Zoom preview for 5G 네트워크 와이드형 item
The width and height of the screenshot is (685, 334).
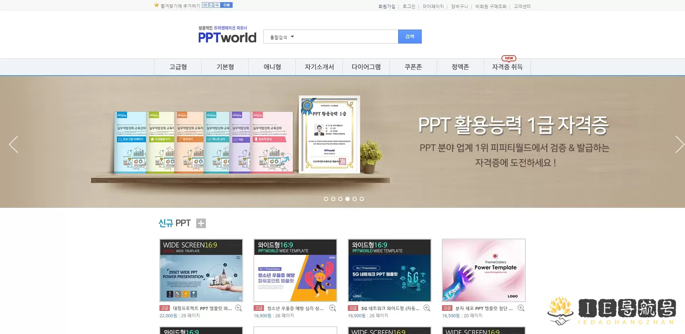click(427, 308)
